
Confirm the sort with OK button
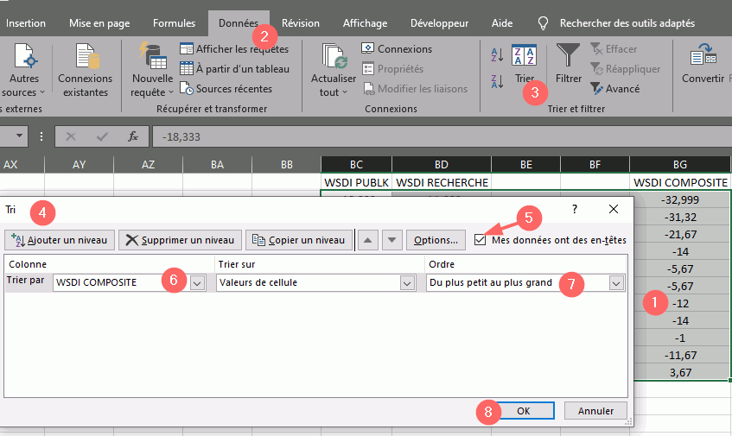point(523,411)
